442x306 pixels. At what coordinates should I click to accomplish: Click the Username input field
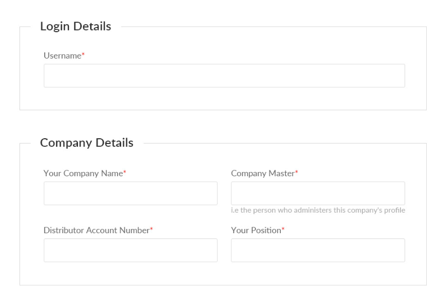[x=224, y=75]
